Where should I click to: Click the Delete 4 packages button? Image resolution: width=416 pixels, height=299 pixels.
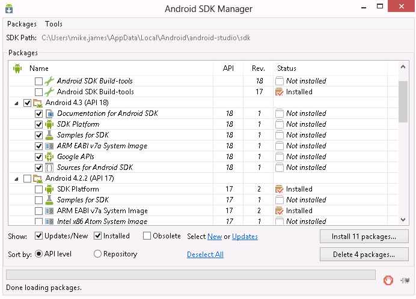point(364,255)
